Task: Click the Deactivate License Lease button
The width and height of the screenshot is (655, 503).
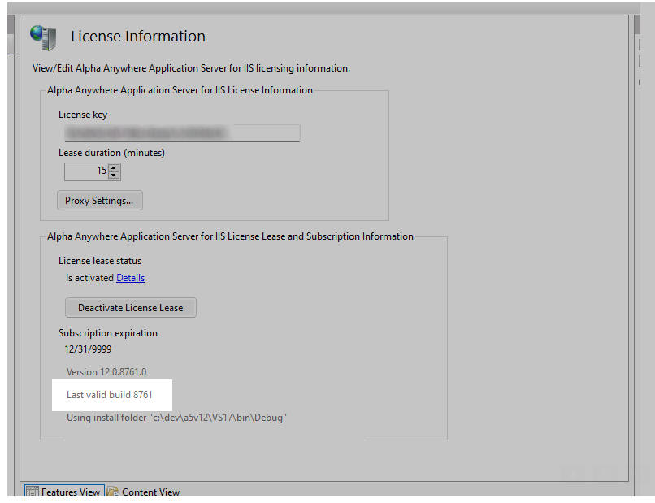Action: 130,308
